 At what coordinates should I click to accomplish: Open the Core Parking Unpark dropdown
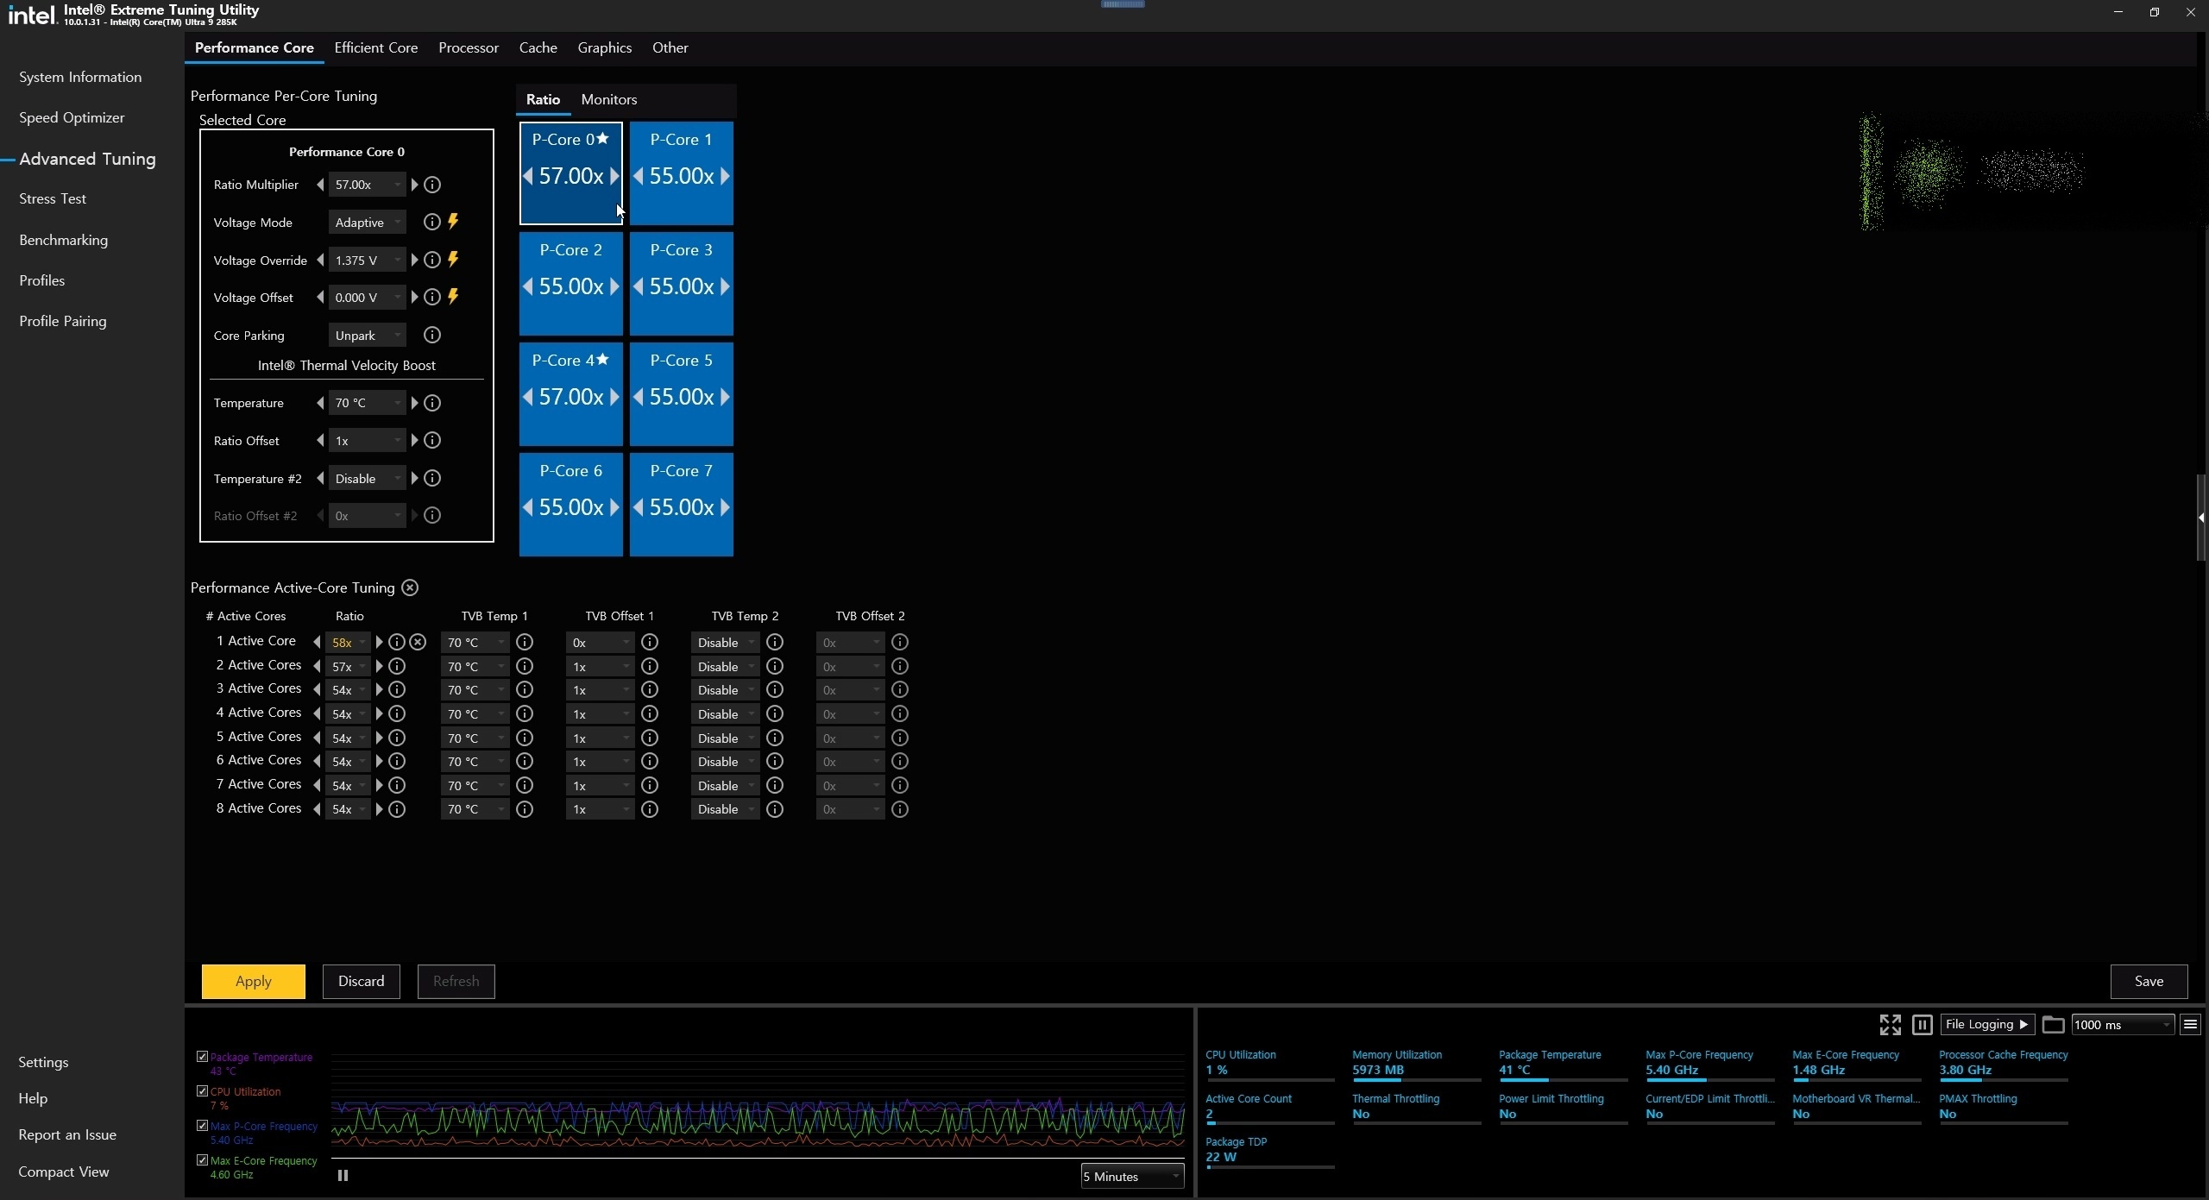click(x=367, y=336)
